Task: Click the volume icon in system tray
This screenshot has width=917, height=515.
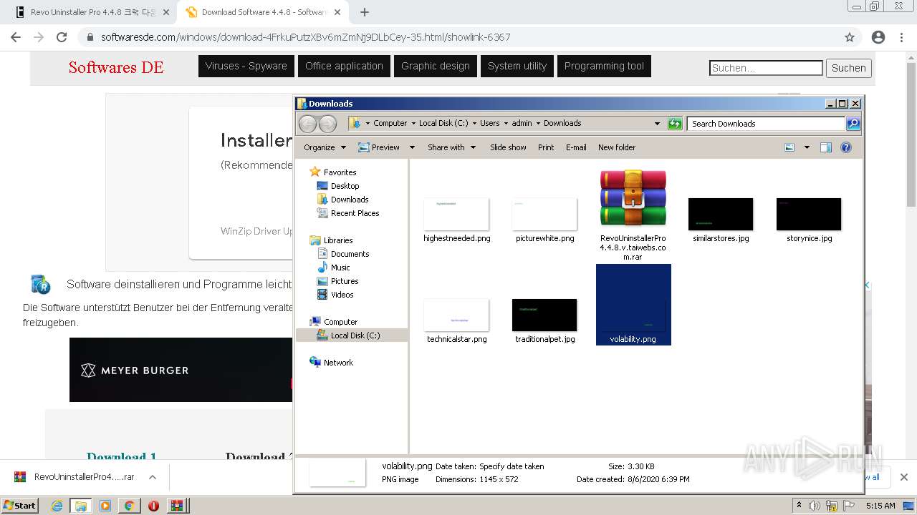Action: (815, 506)
